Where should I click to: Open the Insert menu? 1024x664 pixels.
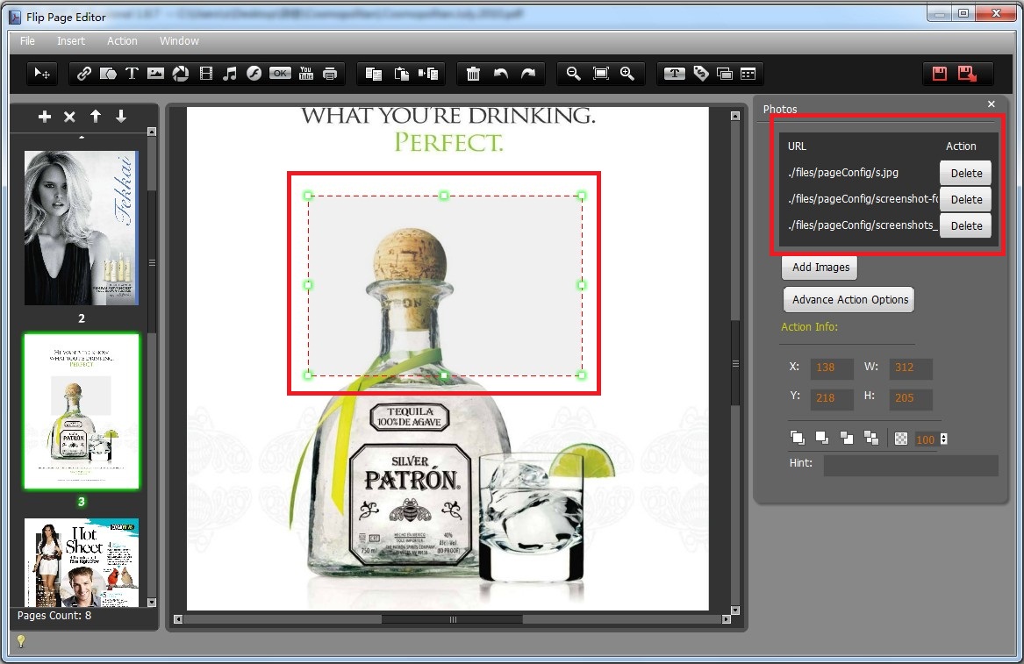[x=70, y=41]
